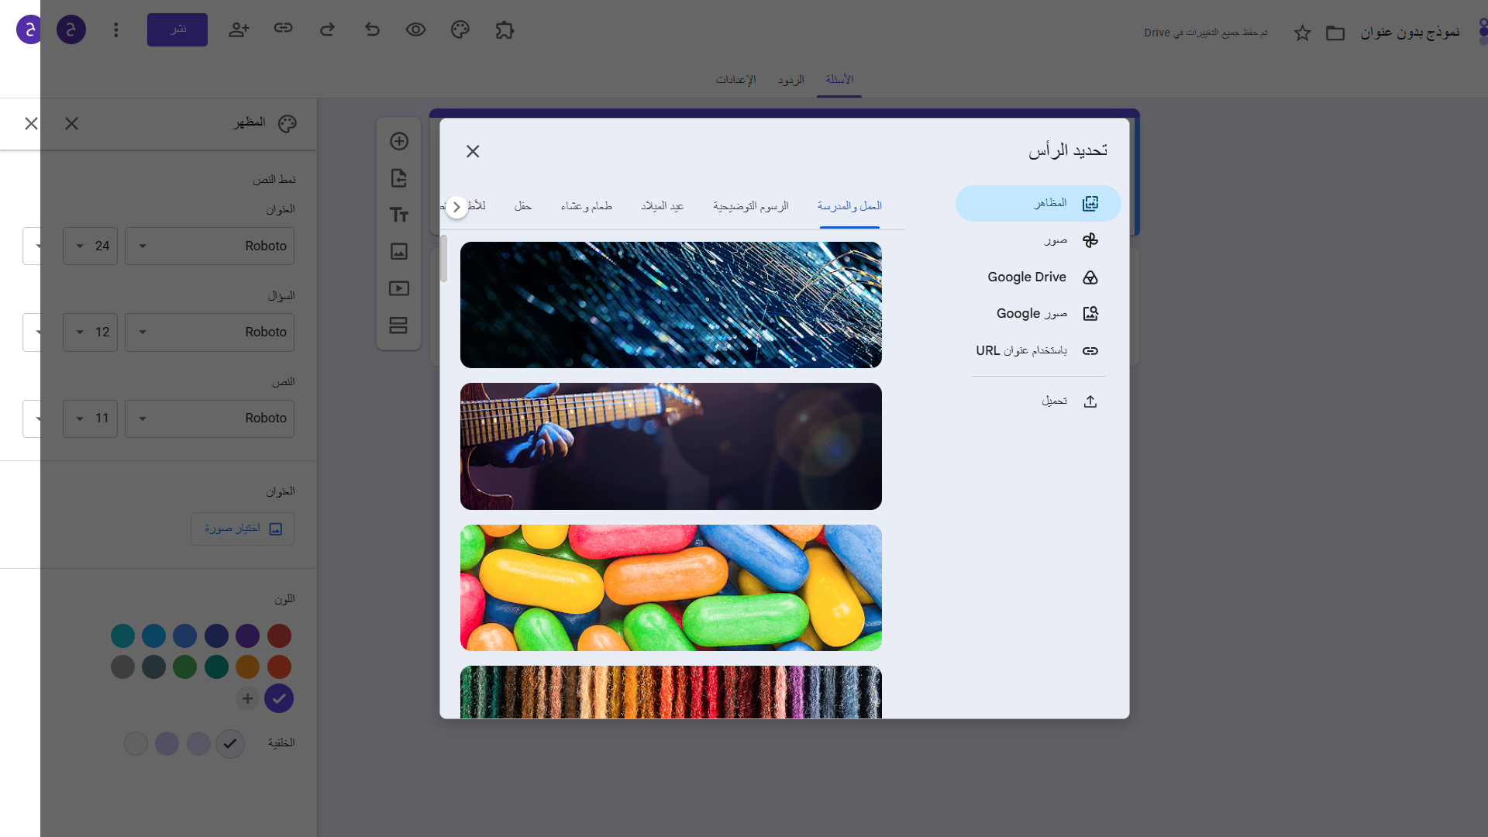
Task: Choose Google Drive as image source
Action: [x=1038, y=277]
